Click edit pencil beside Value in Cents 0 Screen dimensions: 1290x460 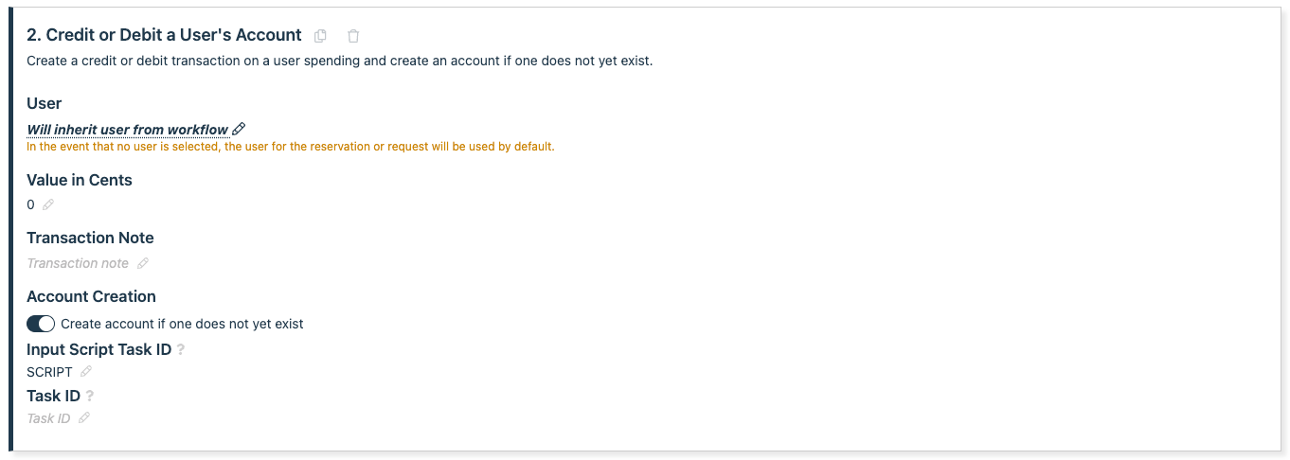[x=48, y=204]
